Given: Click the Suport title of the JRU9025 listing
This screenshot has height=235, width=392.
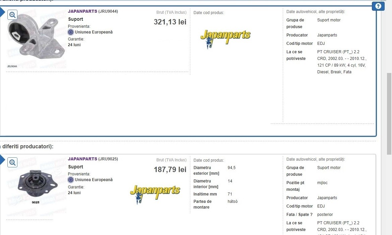Looking at the screenshot, I should click(75, 167).
